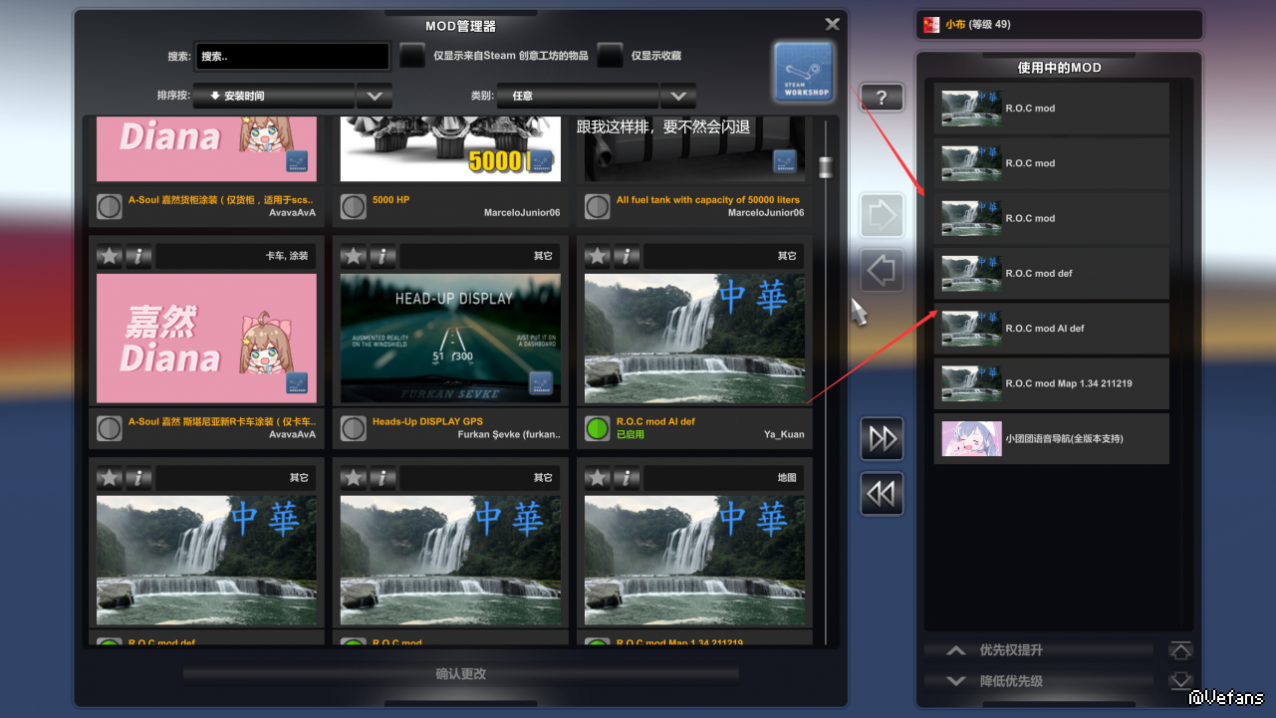Click the single left arrow to deactivate mod
The height and width of the screenshot is (718, 1276).
click(882, 270)
